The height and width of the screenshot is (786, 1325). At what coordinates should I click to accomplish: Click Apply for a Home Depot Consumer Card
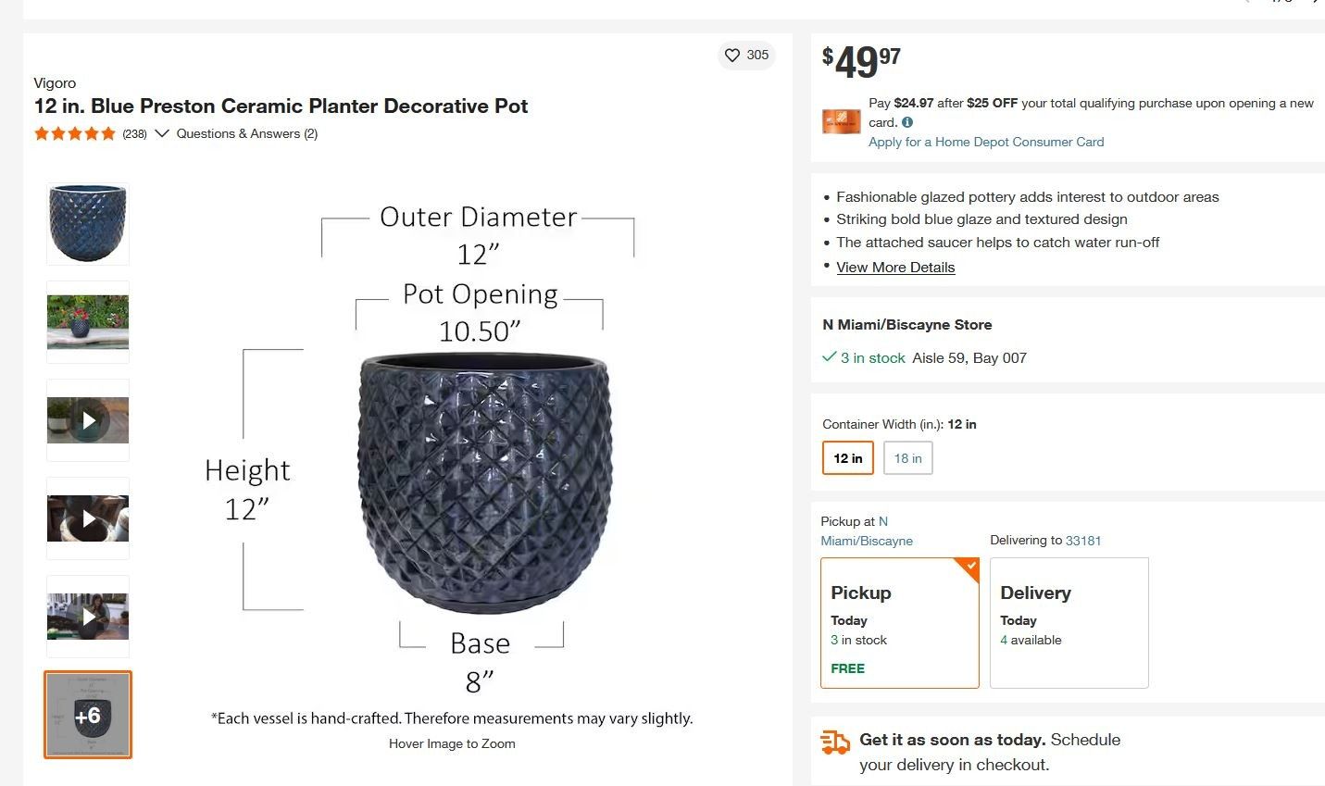pyautogui.click(x=985, y=142)
